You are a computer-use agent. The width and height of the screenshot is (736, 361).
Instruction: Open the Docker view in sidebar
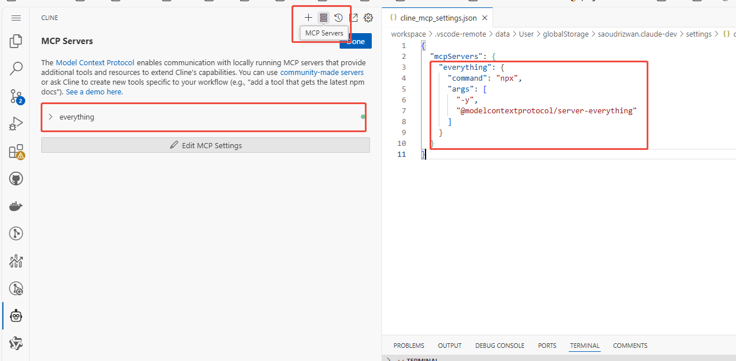click(16, 207)
